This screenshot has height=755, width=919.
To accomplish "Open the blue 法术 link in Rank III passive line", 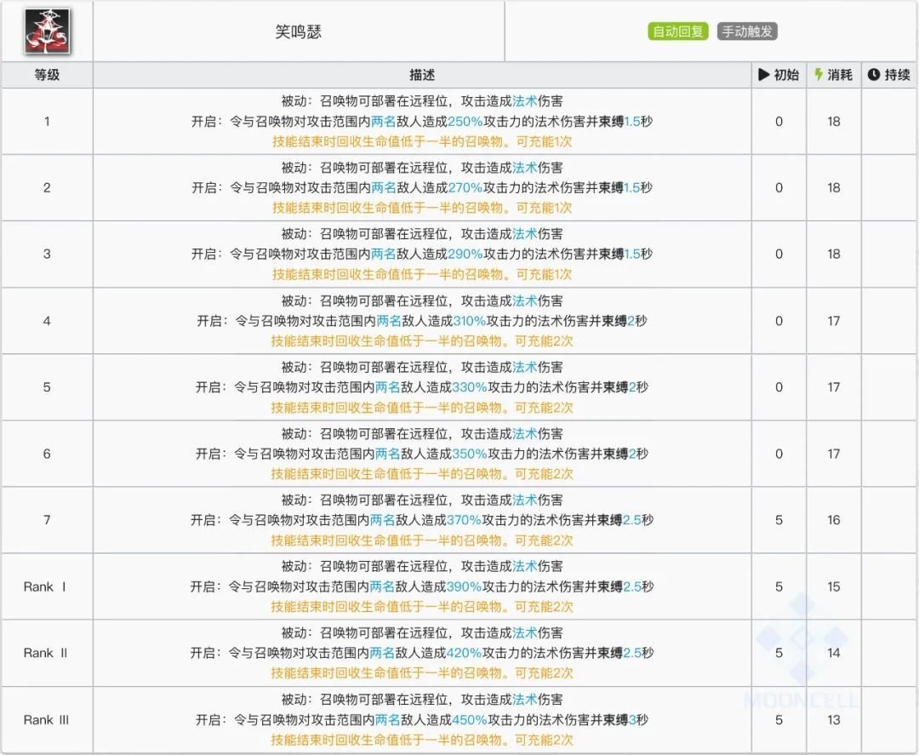I will tap(524, 700).
